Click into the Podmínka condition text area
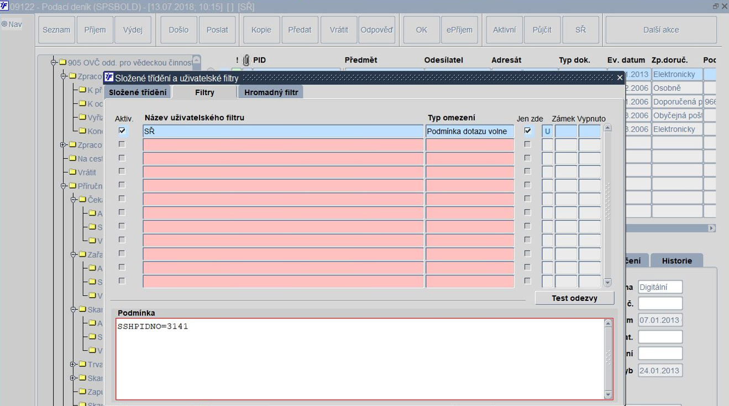Screen dimensions: 729x406 360,358
